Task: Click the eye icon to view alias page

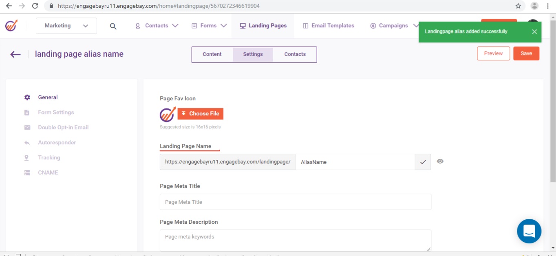Action: point(440,161)
